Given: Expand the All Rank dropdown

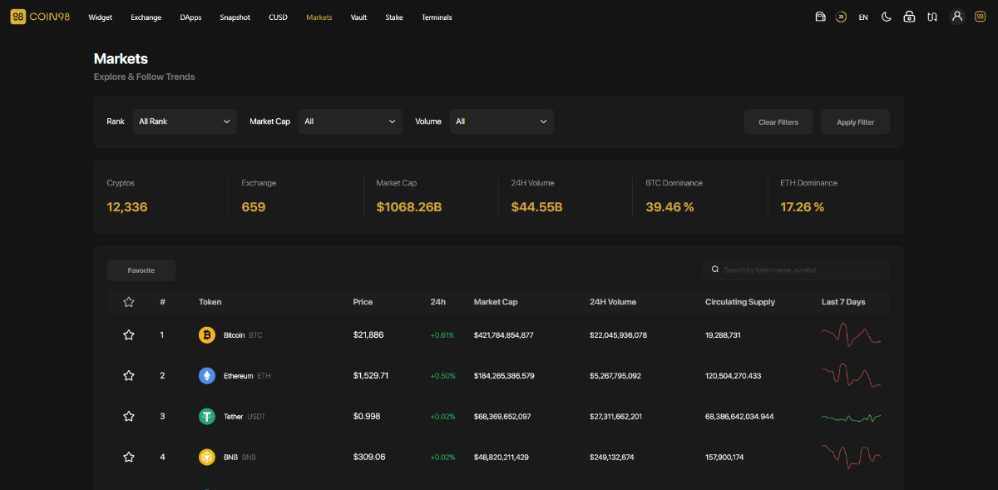Looking at the screenshot, I should (x=185, y=121).
